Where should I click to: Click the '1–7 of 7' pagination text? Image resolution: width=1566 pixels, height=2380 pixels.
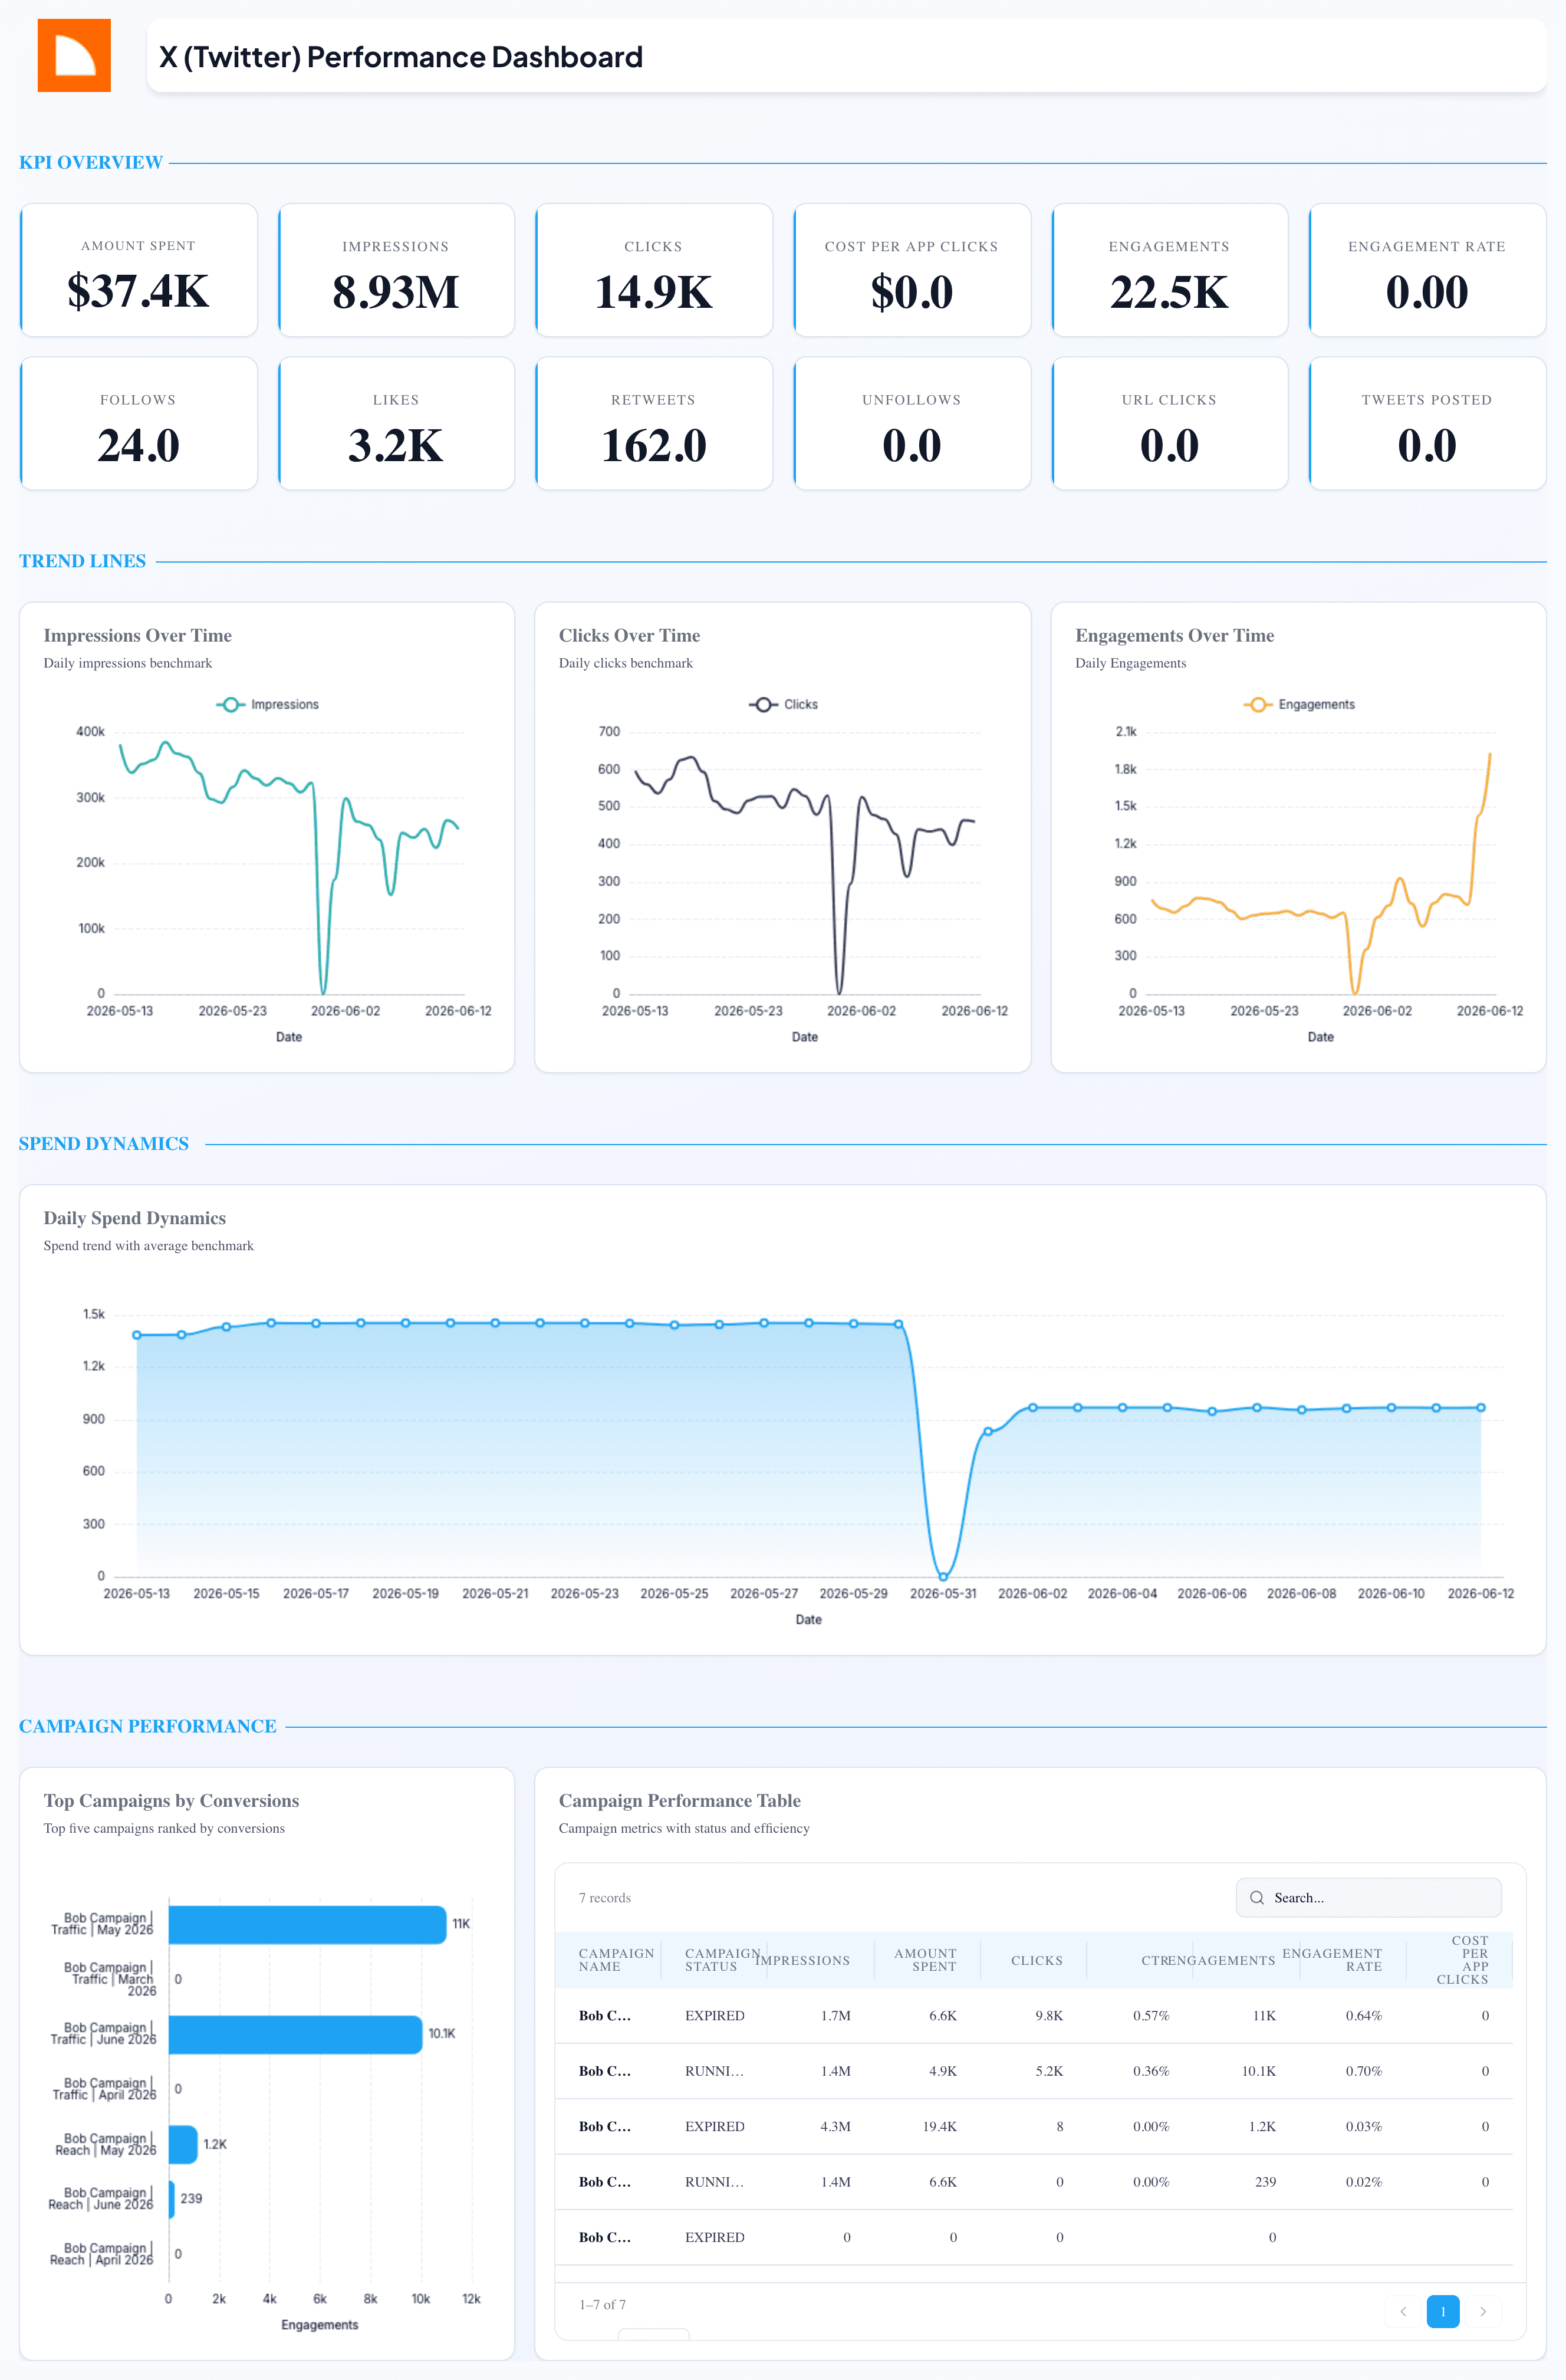click(x=602, y=2304)
